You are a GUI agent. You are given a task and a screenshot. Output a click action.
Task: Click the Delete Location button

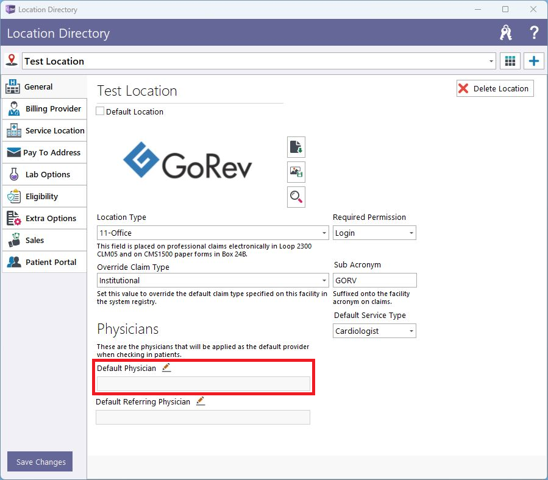pyautogui.click(x=495, y=88)
